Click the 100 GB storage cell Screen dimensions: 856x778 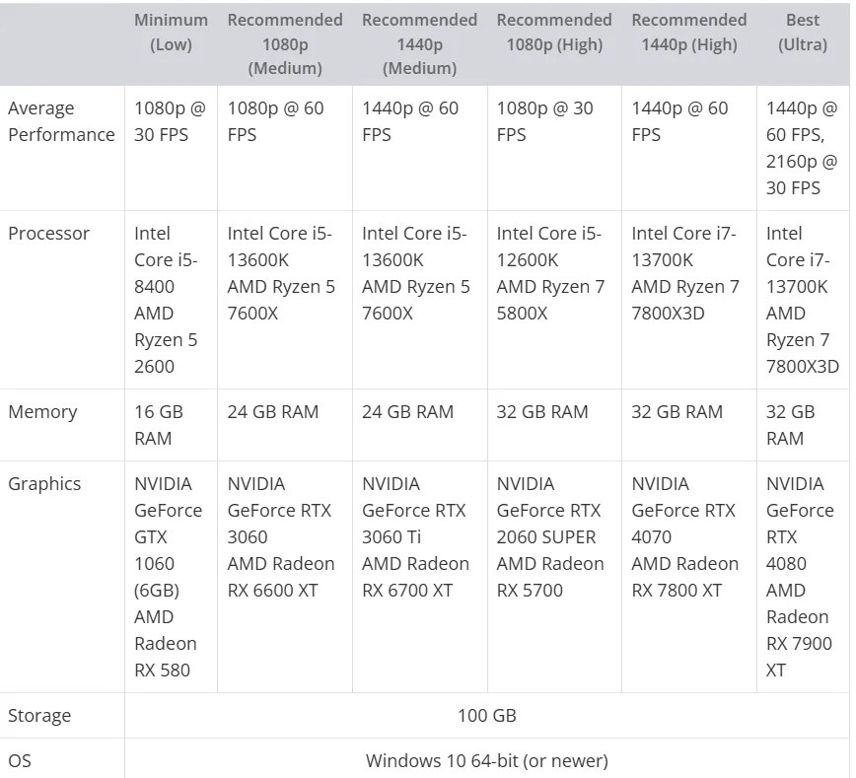click(x=487, y=715)
